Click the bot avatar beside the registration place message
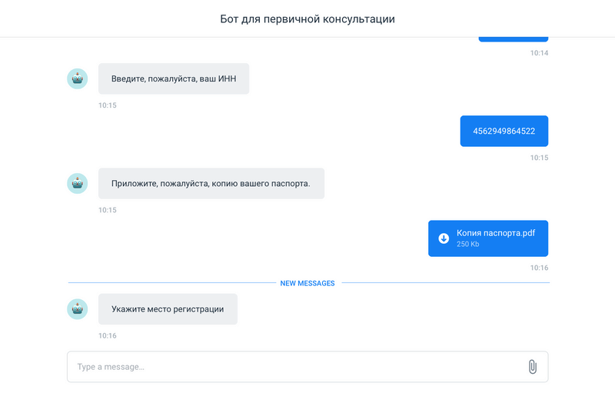The width and height of the screenshot is (615, 393). [78, 309]
